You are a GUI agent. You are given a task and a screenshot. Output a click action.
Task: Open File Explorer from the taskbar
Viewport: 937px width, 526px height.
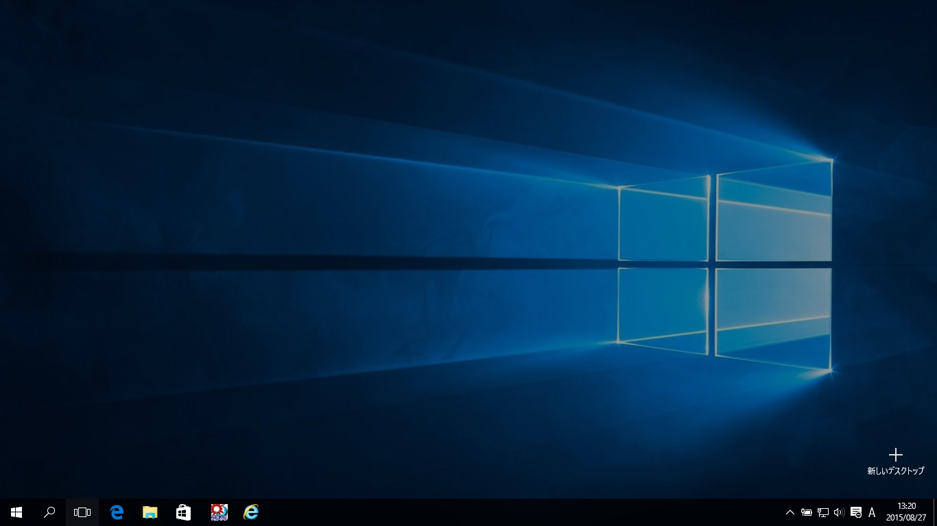(150, 512)
